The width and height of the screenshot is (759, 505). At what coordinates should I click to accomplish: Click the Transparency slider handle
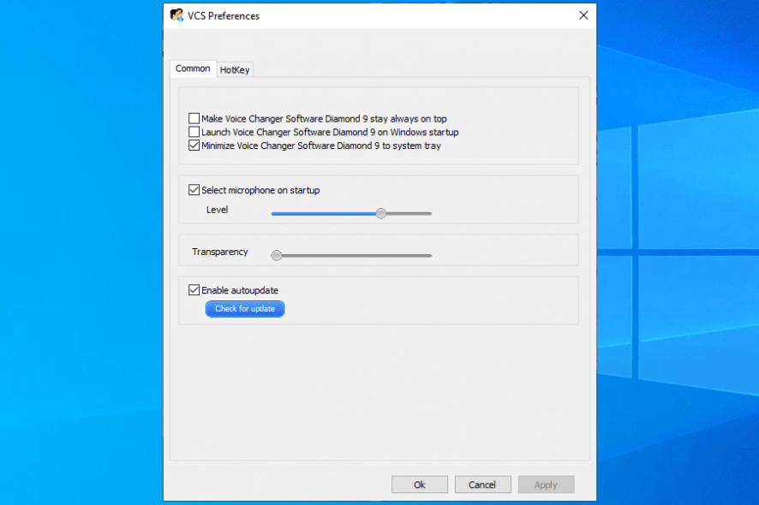277,255
